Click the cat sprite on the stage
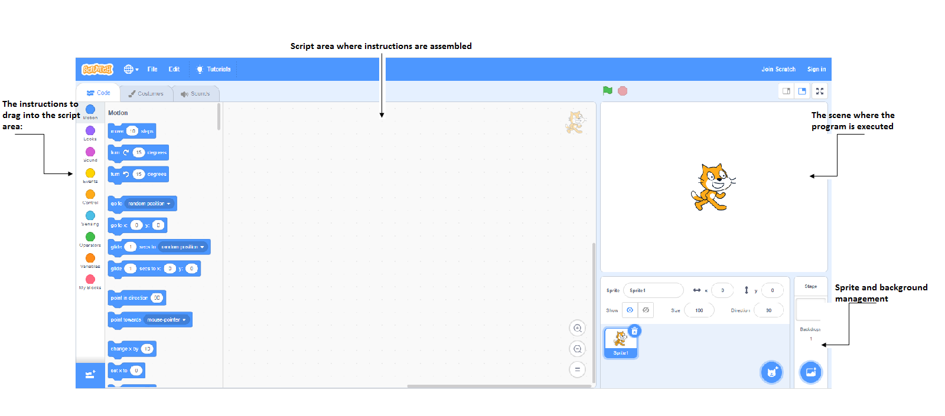This screenshot has height=416, width=945. (713, 187)
